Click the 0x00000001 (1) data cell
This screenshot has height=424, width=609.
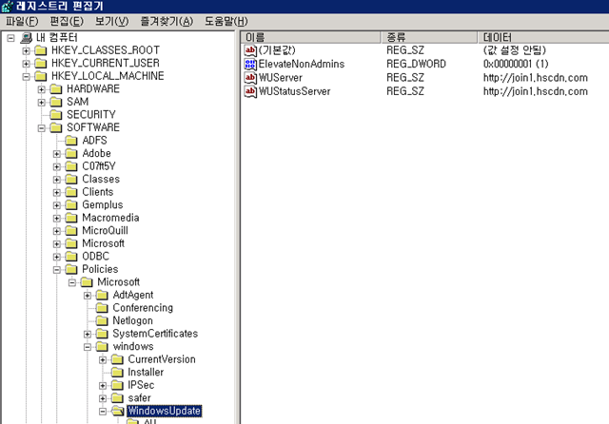[x=516, y=64]
